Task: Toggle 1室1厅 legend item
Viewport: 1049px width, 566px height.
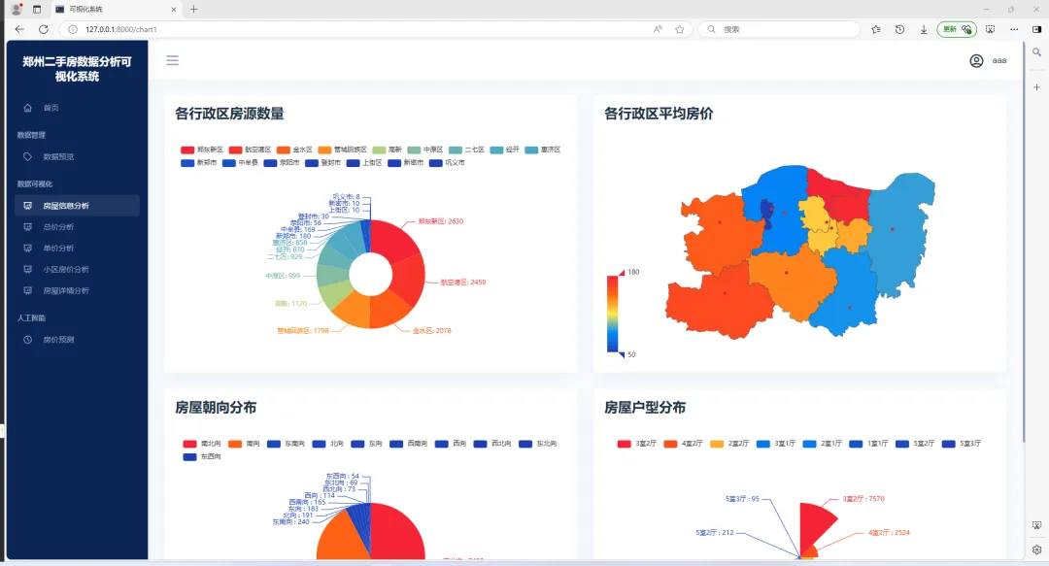Action: pos(868,444)
